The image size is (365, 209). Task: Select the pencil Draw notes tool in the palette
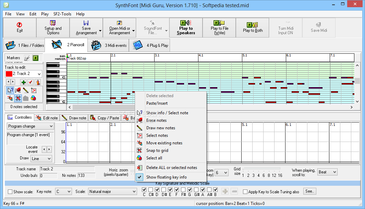26,90
